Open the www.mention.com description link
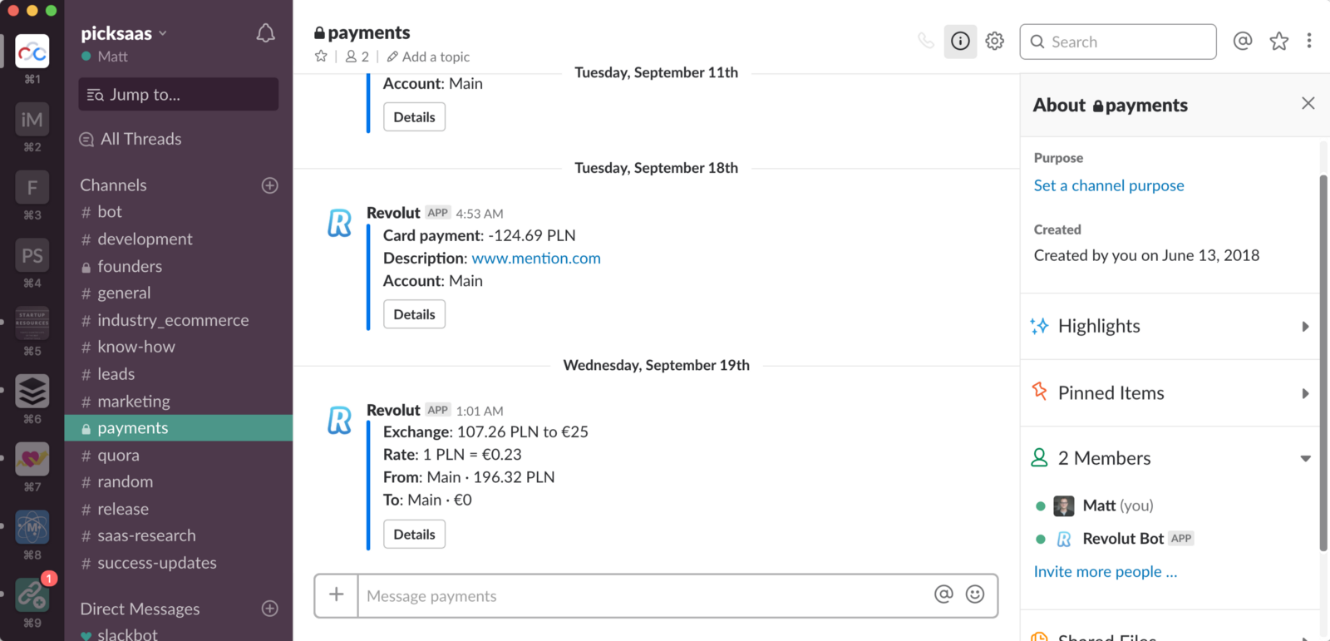Viewport: 1330px width, 641px height. 536,259
